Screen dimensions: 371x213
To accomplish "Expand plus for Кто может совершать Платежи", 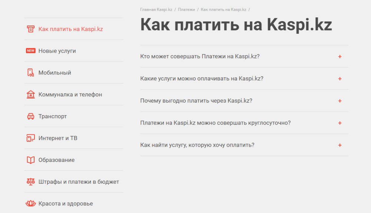I will coord(340,57).
